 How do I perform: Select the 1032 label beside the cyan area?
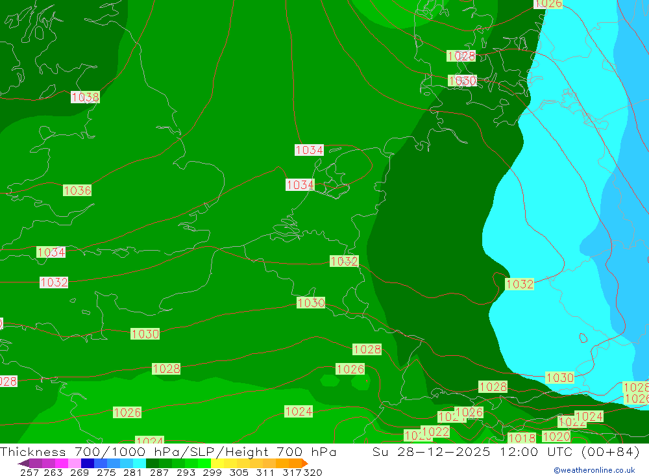[x=520, y=284]
